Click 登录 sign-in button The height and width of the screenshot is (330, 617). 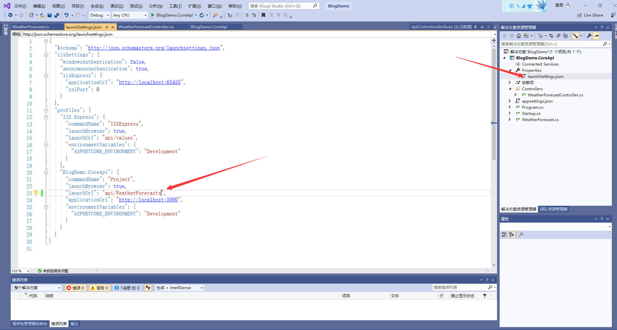(x=563, y=5)
